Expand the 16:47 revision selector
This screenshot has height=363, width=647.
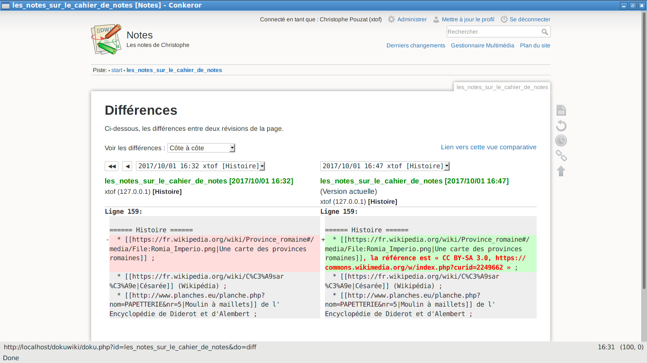[x=385, y=166]
